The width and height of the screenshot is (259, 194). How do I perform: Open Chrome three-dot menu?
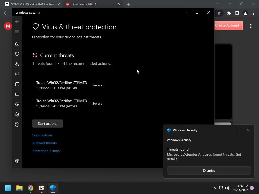click(253, 13)
